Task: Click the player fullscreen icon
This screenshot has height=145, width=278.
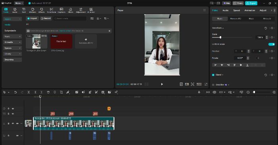Action: coord(206,84)
